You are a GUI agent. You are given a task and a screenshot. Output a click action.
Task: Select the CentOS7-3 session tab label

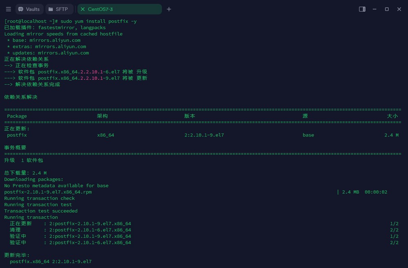click(100, 9)
